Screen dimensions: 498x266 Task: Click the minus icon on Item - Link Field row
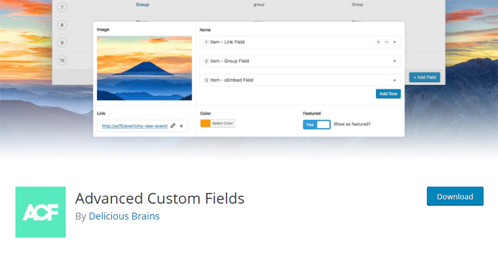click(x=386, y=42)
